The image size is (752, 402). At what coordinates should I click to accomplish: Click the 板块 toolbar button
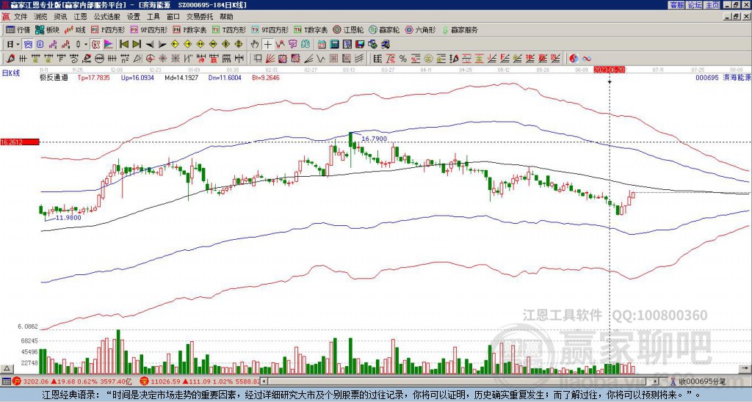point(47,29)
